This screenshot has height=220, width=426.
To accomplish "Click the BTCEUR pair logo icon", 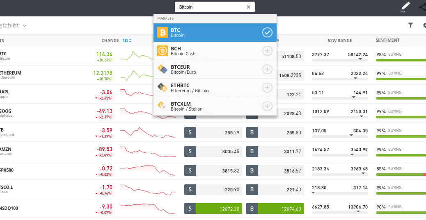I will click(x=163, y=70).
